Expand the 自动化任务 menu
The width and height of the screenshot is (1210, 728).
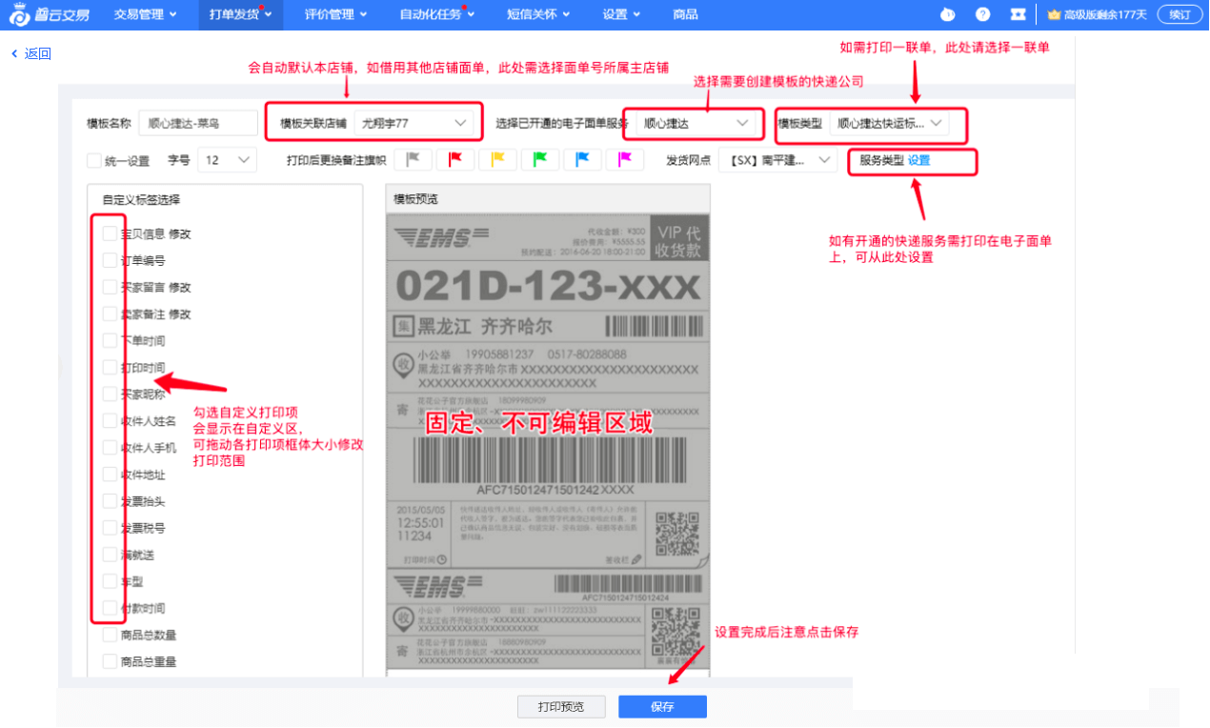(437, 14)
